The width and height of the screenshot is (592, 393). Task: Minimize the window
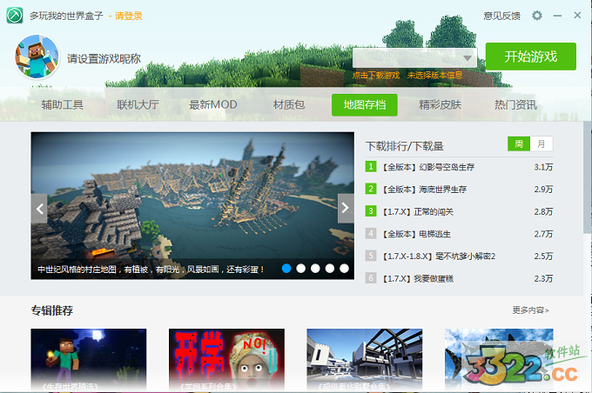(x=557, y=16)
